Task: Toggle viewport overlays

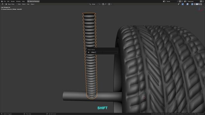Action: pyautogui.click(x=187, y=4)
